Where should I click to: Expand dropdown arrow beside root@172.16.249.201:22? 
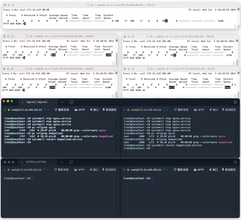click(x=48, y=170)
